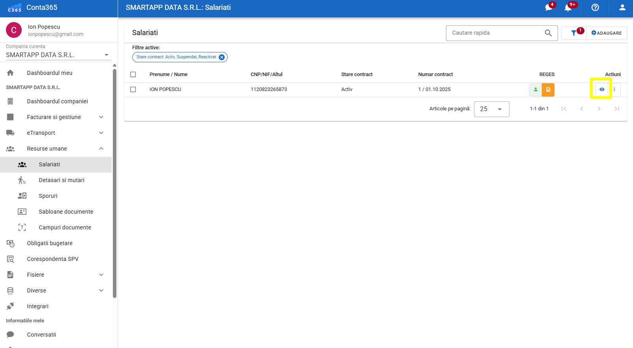The height and width of the screenshot is (348, 633).
Task: Open the chat messages icon in header
Action: (x=549, y=7)
